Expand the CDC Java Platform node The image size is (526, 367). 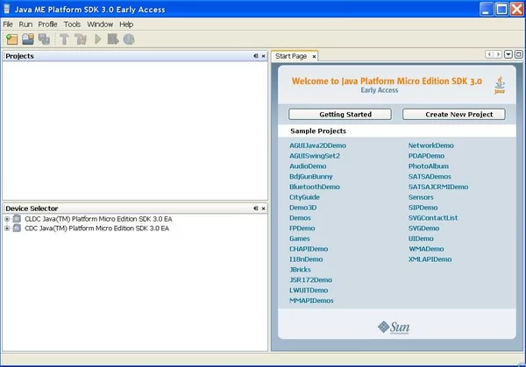(7, 229)
